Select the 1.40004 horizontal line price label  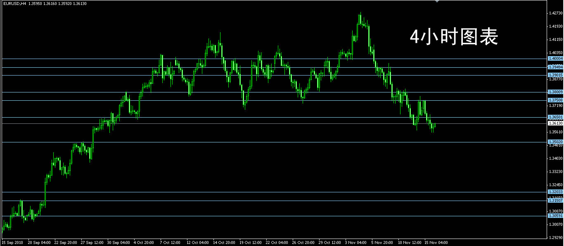tap(555, 59)
